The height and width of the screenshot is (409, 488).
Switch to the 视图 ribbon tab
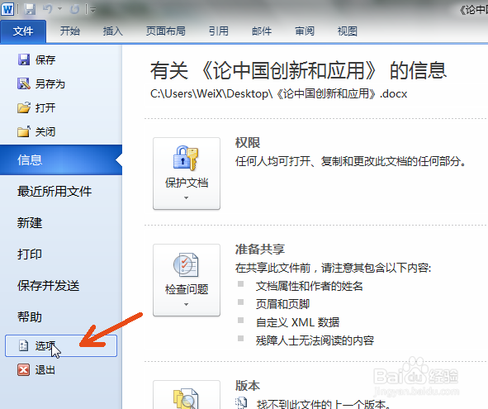click(x=348, y=31)
